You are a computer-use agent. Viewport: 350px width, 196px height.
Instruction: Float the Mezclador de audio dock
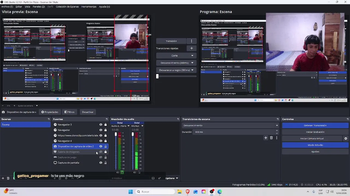tap(178, 119)
